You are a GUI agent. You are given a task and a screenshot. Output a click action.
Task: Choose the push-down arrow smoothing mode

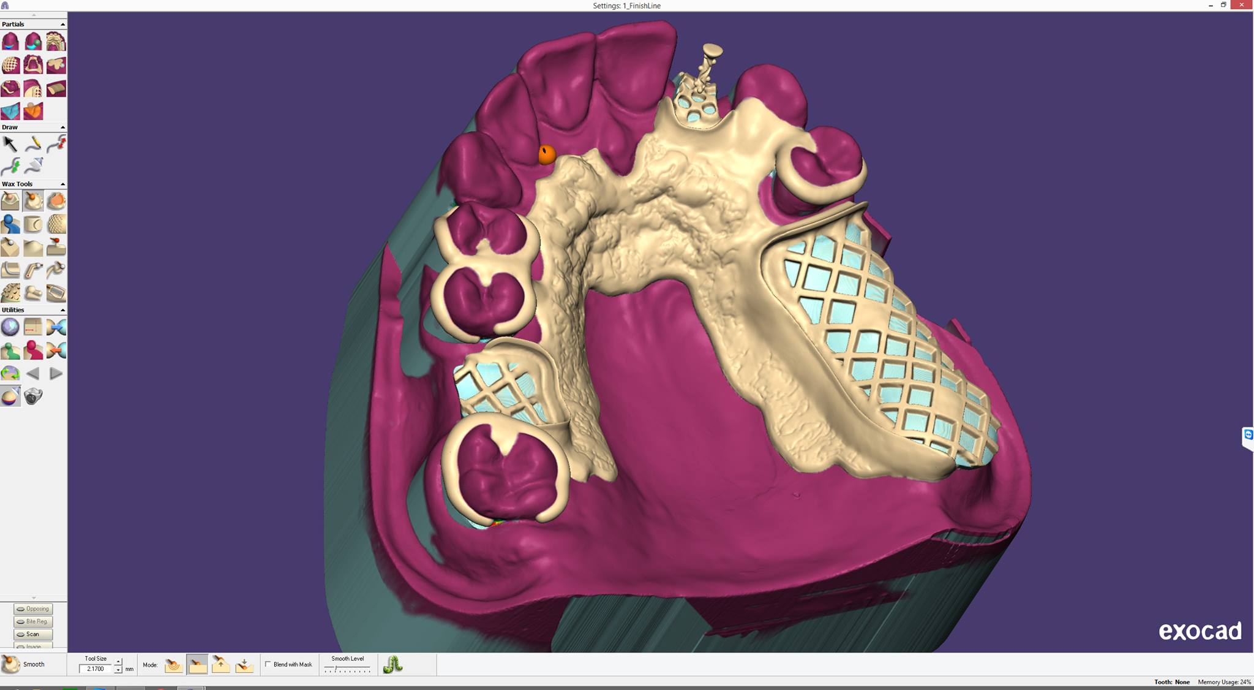coord(244,665)
